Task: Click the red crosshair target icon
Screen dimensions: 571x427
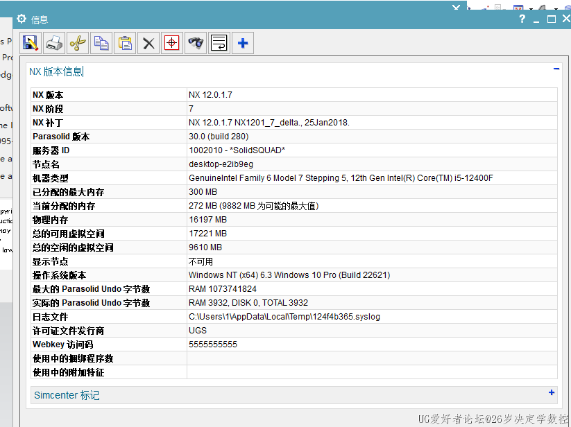Action: [172, 43]
